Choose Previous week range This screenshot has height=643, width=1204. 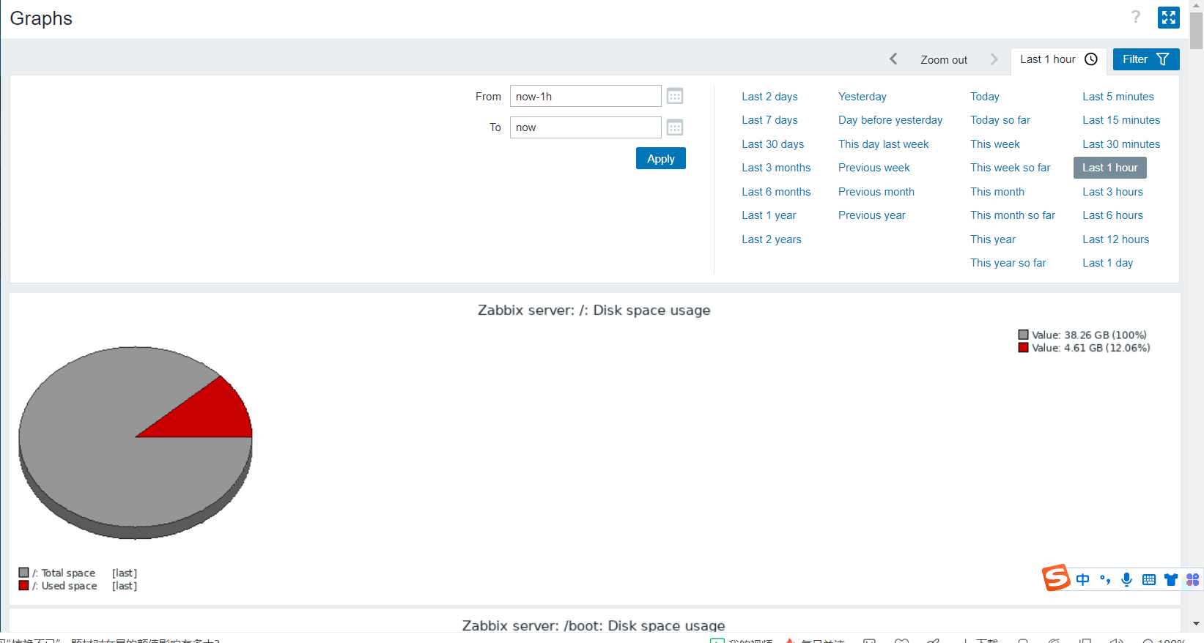(874, 168)
